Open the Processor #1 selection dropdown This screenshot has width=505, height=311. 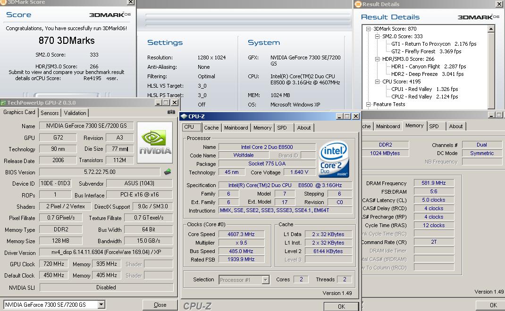tap(265, 280)
